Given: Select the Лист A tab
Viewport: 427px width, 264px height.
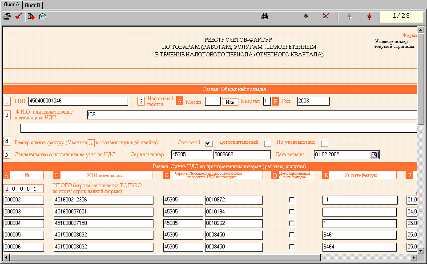Looking at the screenshot, I should pos(11,4).
